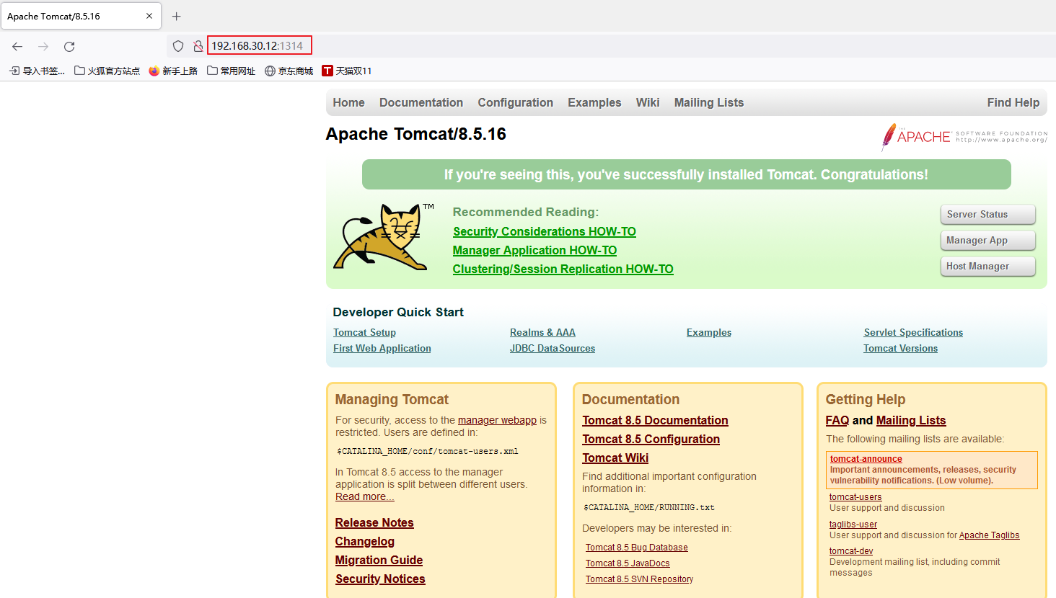
Task: Open the 京东商城 bookmark
Action: click(x=289, y=71)
